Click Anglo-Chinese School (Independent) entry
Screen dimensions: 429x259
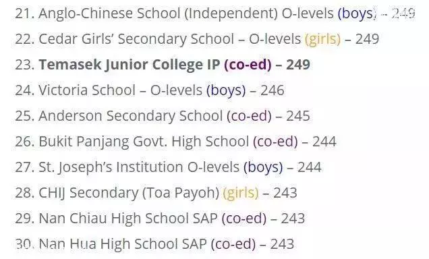[x=215, y=13]
